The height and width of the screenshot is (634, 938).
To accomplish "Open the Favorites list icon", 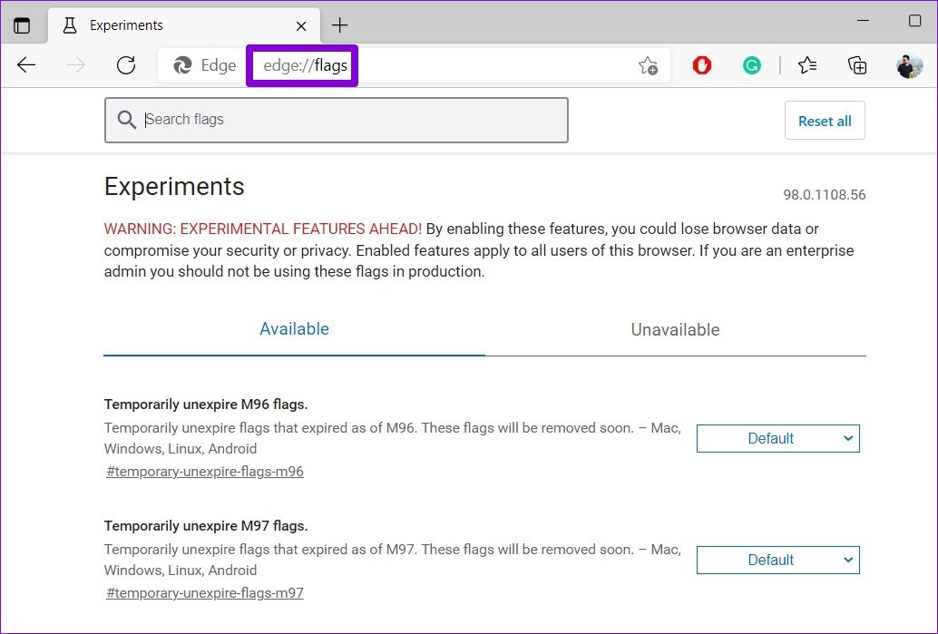I will point(806,65).
